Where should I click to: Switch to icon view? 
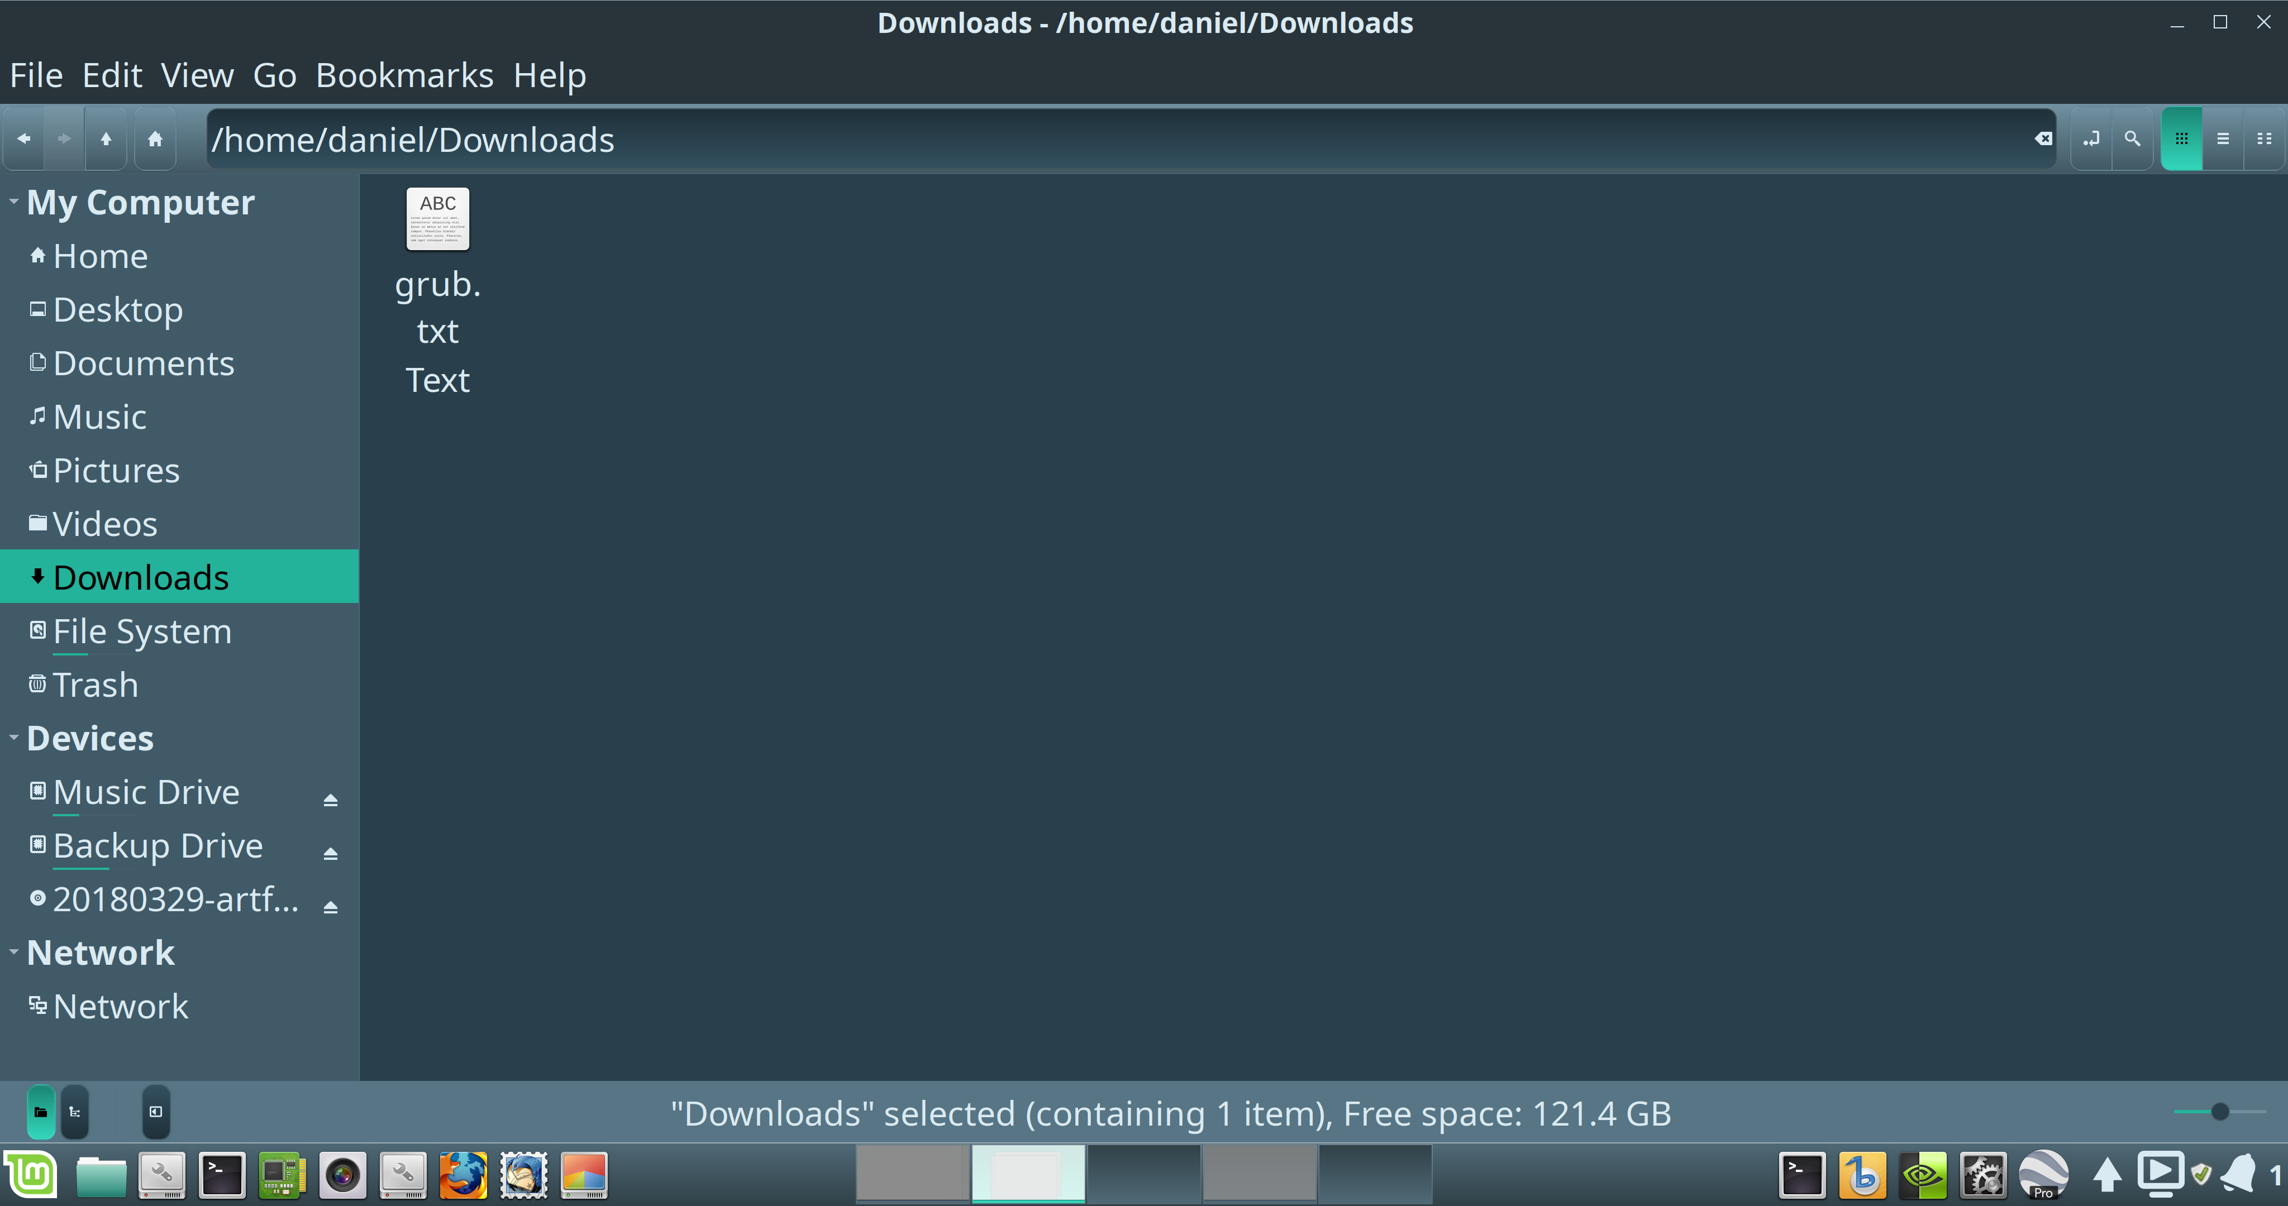pos(2181,138)
